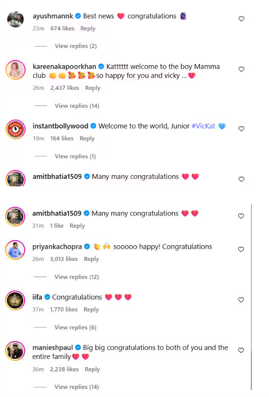The width and height of the screenshot is (269, 397).
Task: Like the instantbollywood comment
Action: (241, 129)
